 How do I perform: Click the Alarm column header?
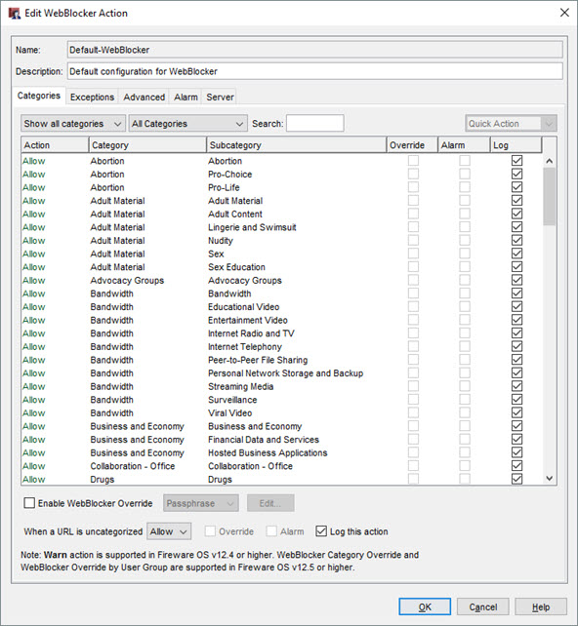coord(464,145)
